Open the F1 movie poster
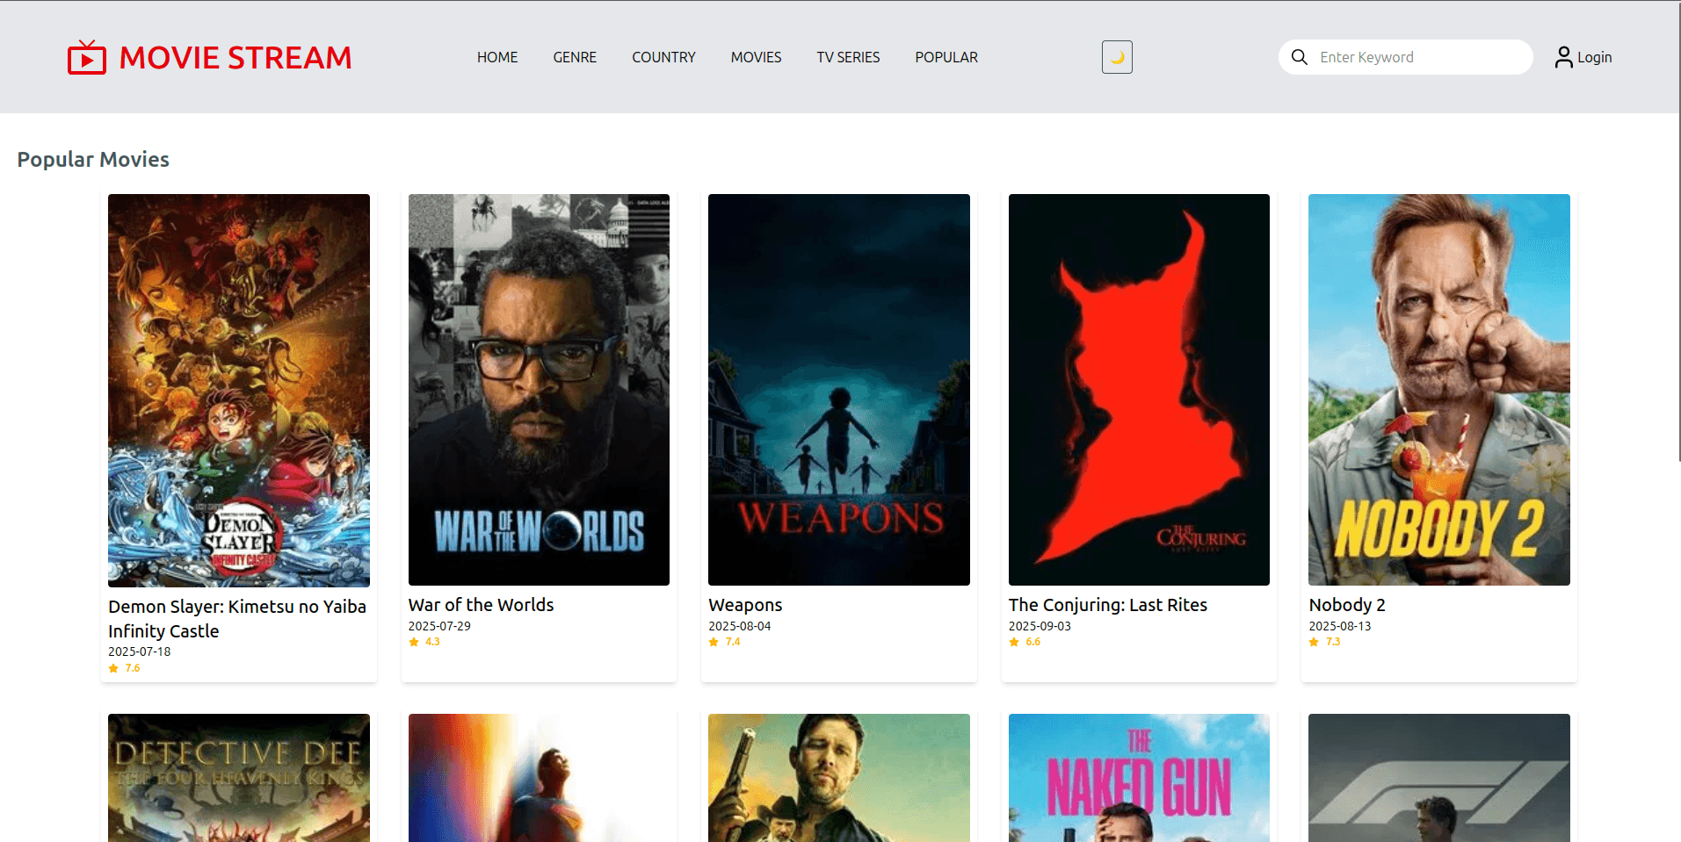This screenshot has width=1681, height=842. point(1439,778)
